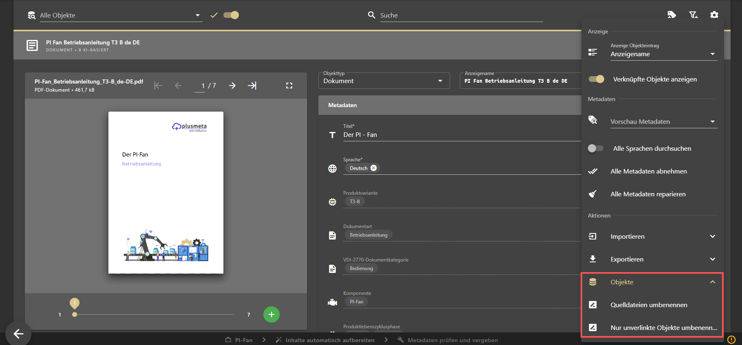Select Quelldateien umbenennen
Image resolution: width=742 pixels, height=345 pixels.
652,305
